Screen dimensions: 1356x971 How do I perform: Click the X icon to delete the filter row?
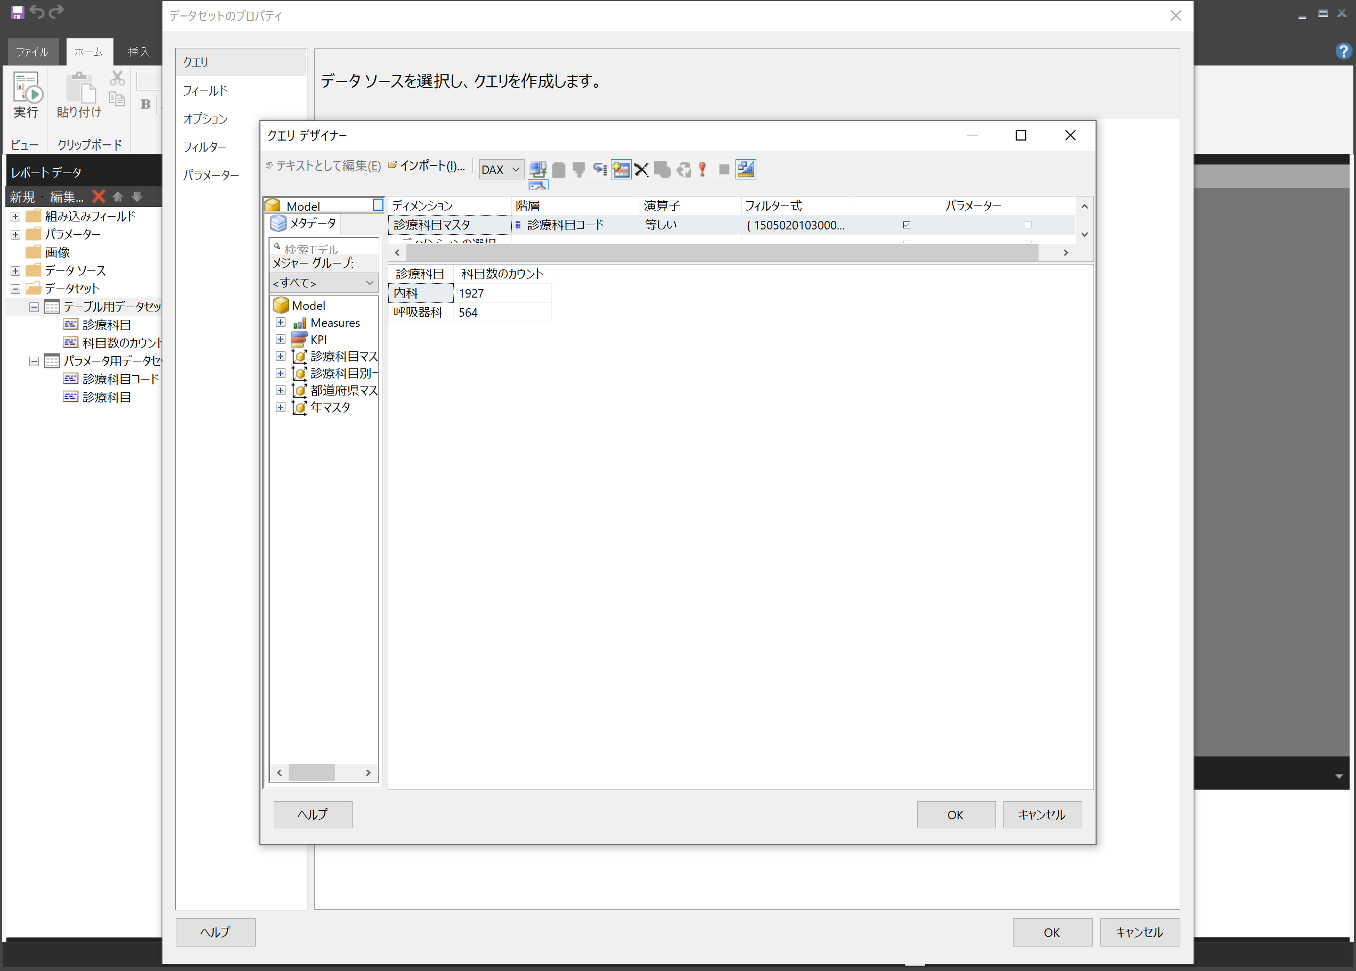pos(641,169)
